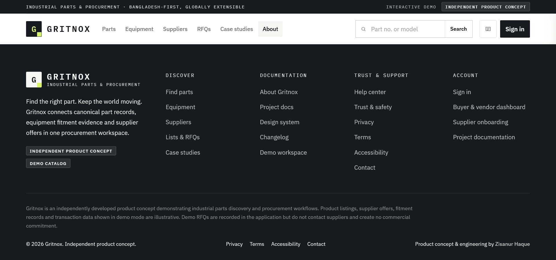556x260 pixels.
Task: Open the Help center link
Action: [x=370, y=92]
